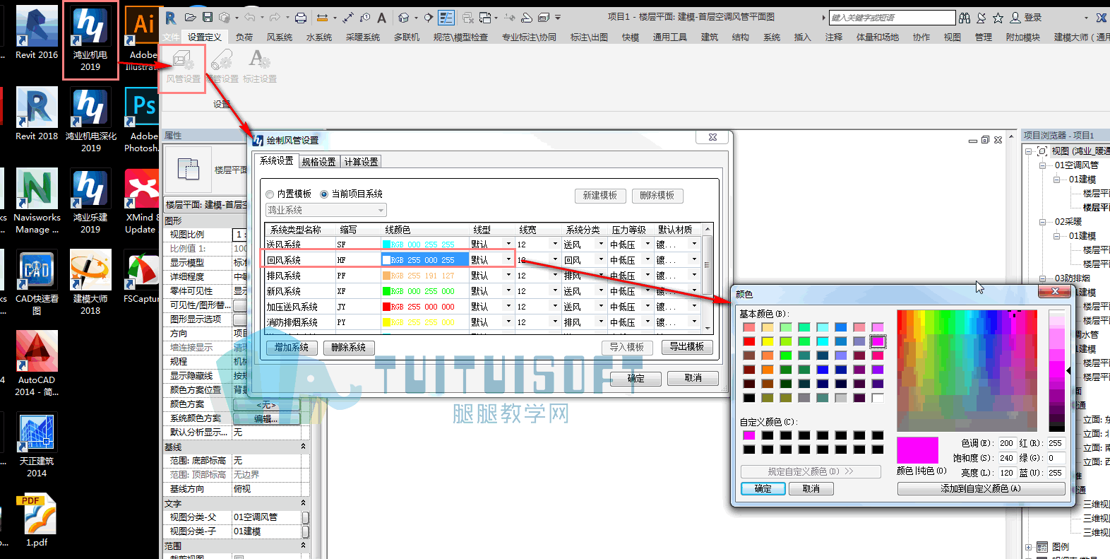Viewport: 1110px width, 559px height.
Task: Open 线型 dropdown for 回风系统 row
Action: point(508,260)
